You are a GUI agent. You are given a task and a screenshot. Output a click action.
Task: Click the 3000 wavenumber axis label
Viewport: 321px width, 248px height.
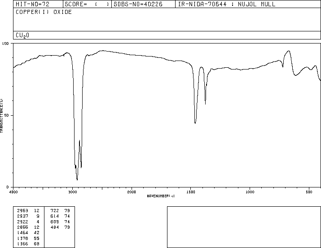(72, 192)
